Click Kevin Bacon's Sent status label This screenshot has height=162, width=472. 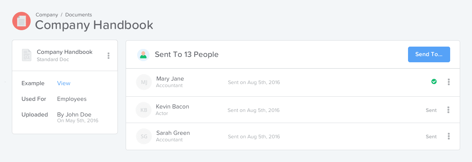coord(431,110)
